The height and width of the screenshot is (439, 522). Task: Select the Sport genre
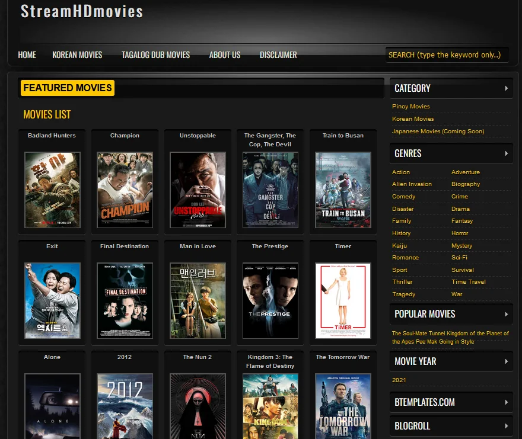point(399,270)
